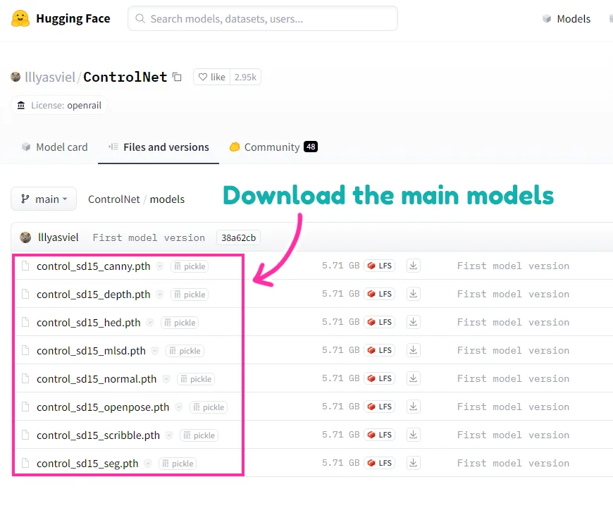Click the models folder breadcrumb

[x=167, y=199]
